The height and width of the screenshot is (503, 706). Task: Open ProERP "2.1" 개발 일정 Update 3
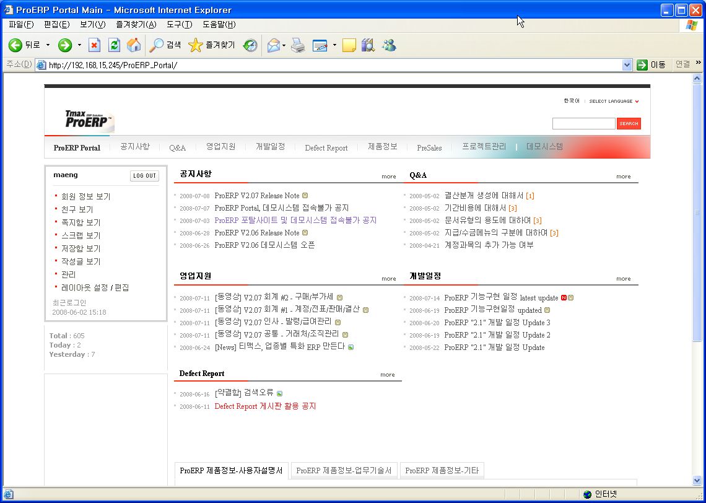tap(497, 322)
